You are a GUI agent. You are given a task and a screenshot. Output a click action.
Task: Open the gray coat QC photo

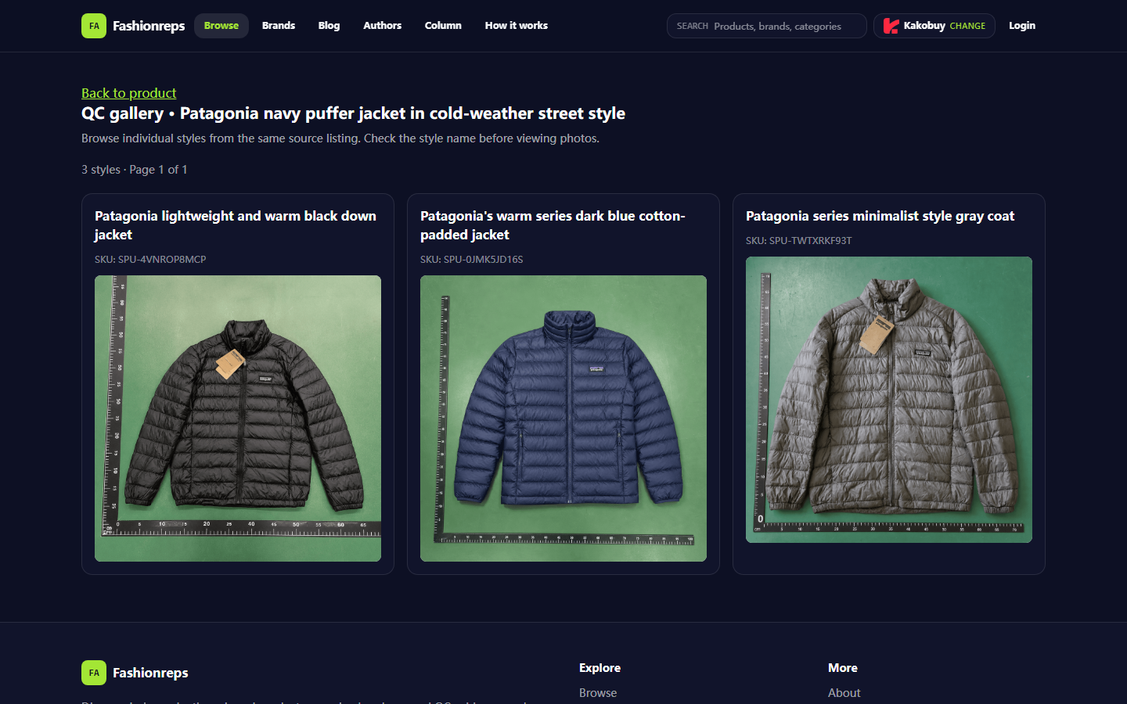889,400
